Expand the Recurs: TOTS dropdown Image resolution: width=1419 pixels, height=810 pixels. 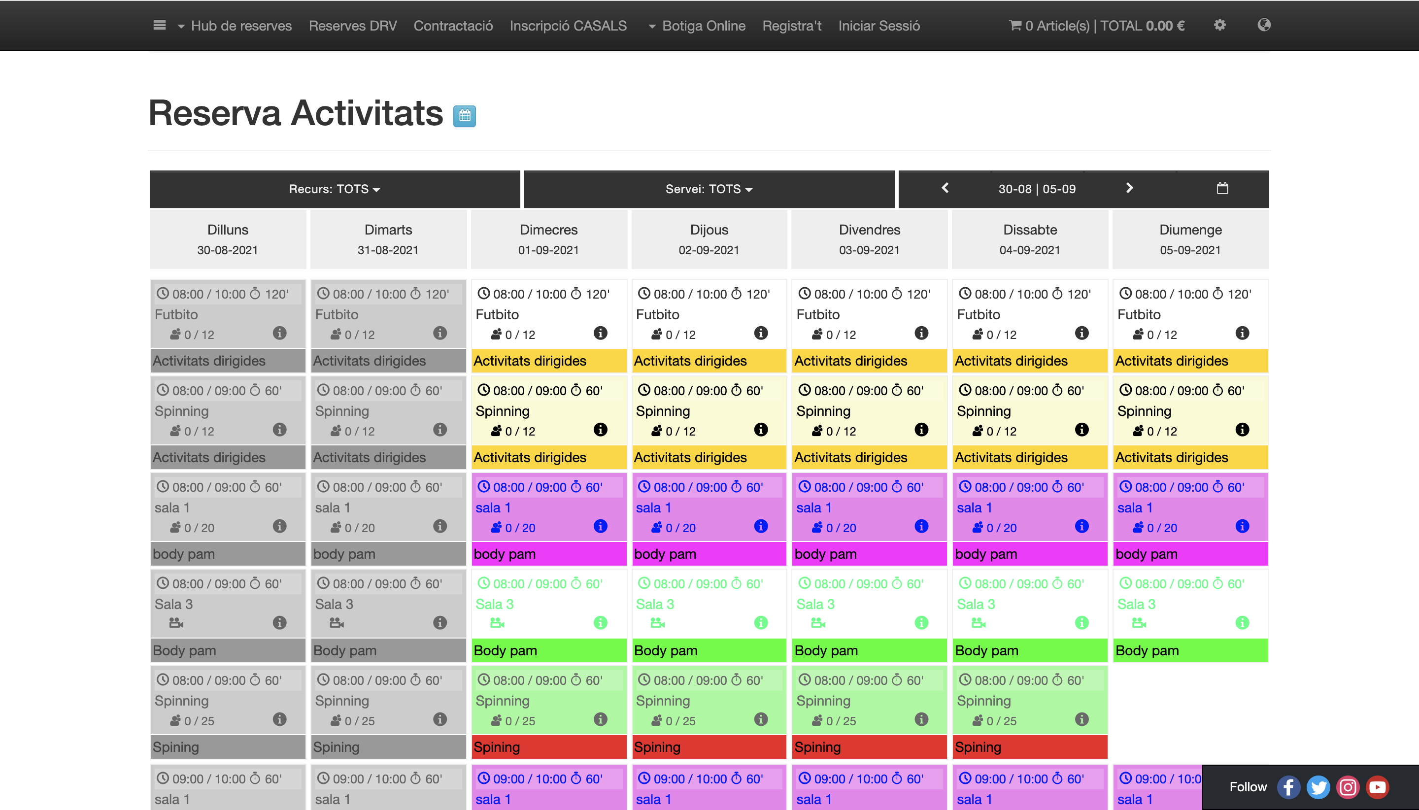(335, 189)
